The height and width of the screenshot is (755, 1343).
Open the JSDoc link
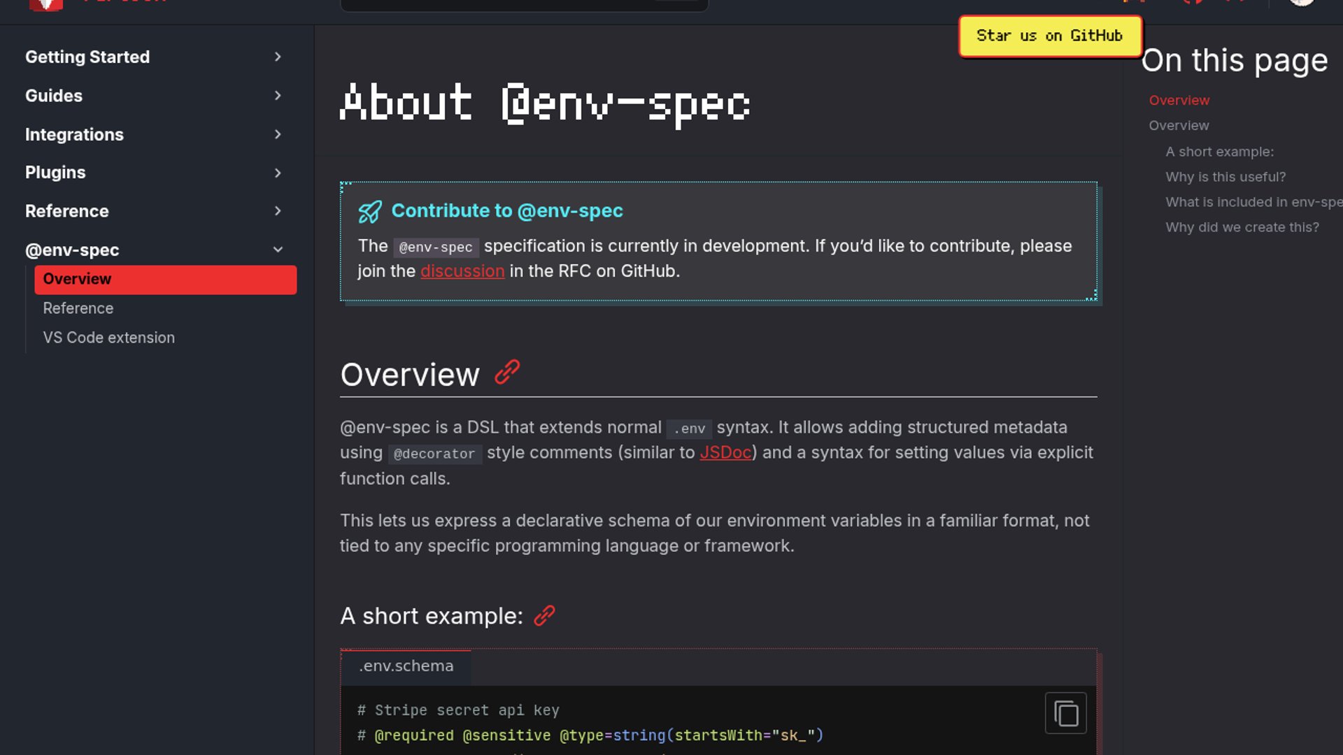(x=725, y=453)
